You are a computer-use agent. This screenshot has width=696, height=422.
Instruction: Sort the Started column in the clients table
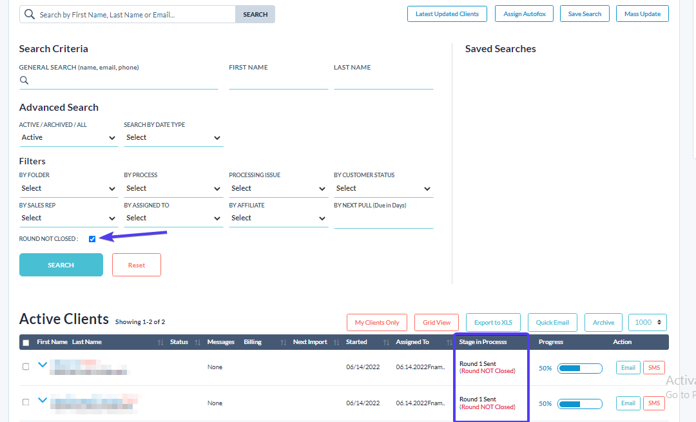tap(385, 342)
